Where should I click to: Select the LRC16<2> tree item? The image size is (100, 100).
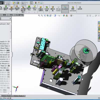coord(5,57)
